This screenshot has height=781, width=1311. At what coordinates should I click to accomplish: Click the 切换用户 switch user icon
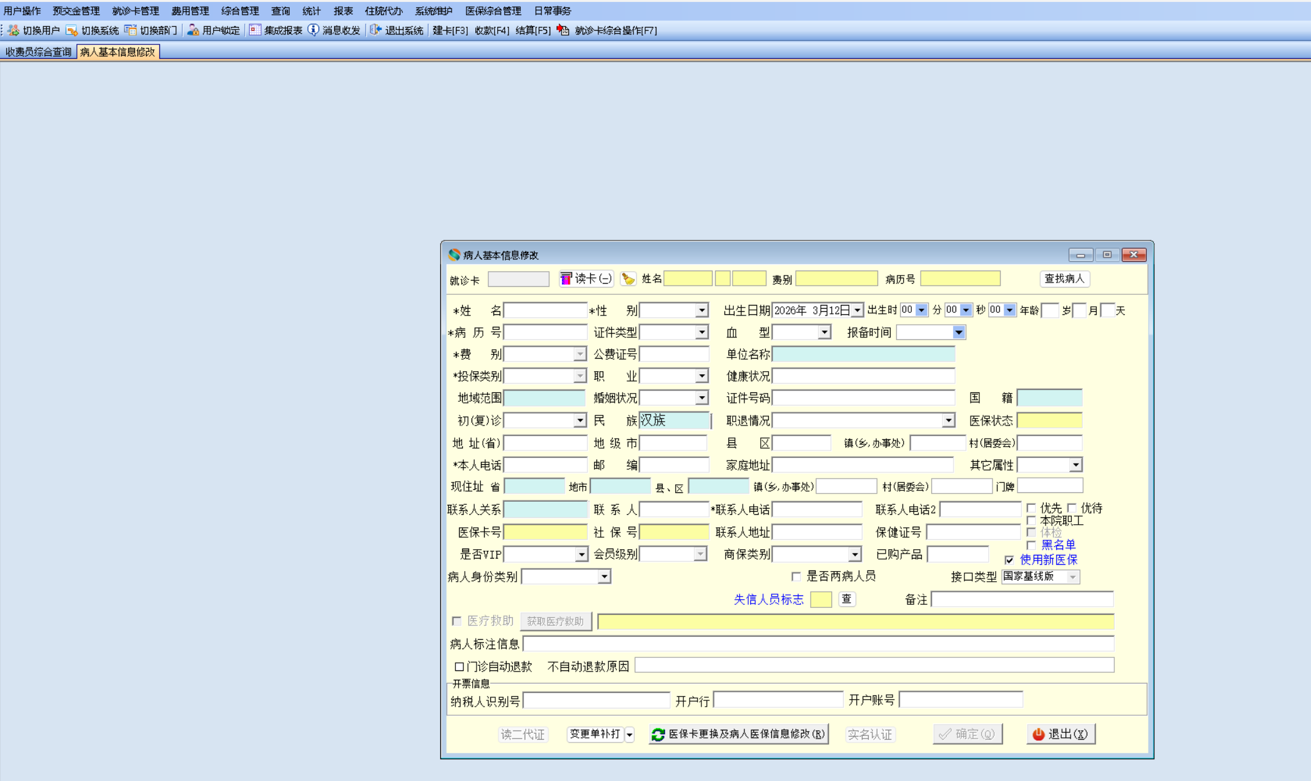[14, 30]
